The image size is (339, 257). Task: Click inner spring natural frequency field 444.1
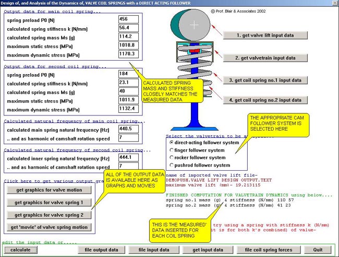pos(128,157)
